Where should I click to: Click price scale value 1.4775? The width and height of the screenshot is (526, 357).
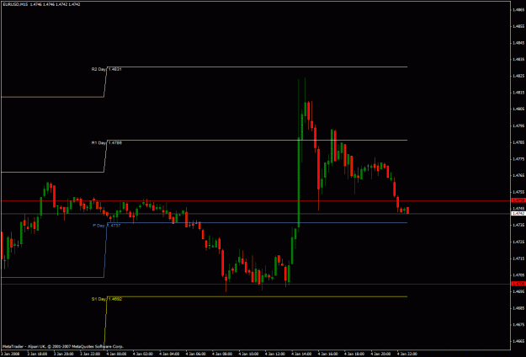(x=518, y=158)
